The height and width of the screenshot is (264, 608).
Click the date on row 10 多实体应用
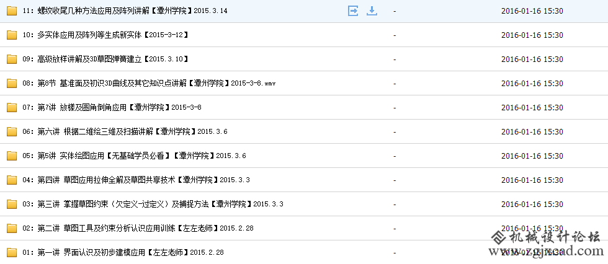532,35
